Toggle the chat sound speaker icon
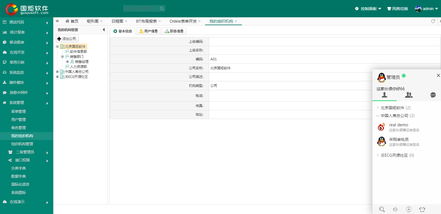This screenshot has height=214, width=441. click(395, 209)
